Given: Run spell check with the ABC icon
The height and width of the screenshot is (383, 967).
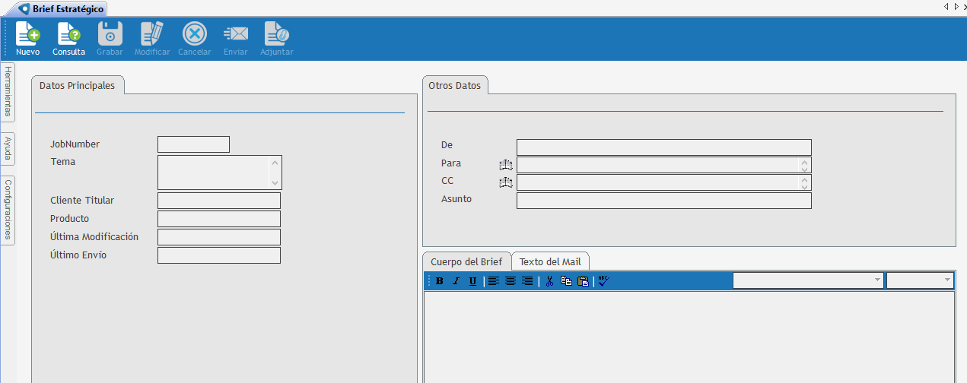Looking at the screenshot, I should [603, 280].
